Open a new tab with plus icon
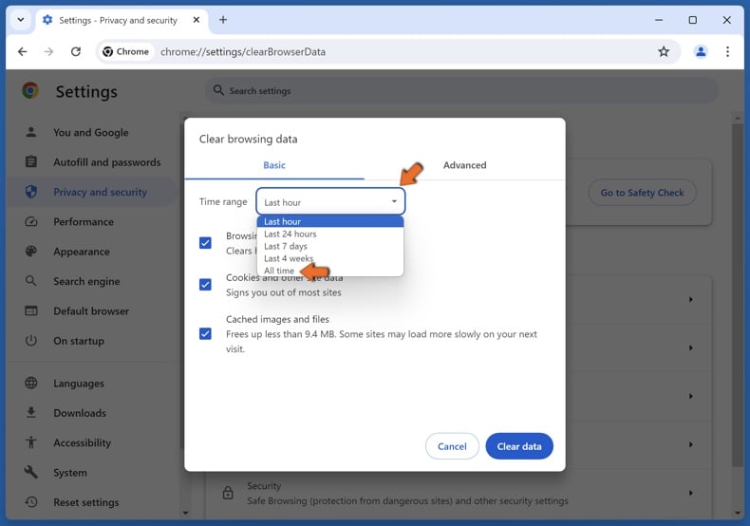 pyautogui.click(x=223, y=20)
